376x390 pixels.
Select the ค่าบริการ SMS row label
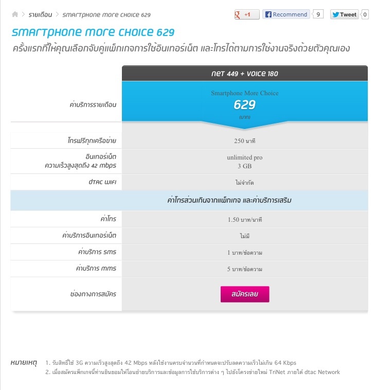click(96, 252)
